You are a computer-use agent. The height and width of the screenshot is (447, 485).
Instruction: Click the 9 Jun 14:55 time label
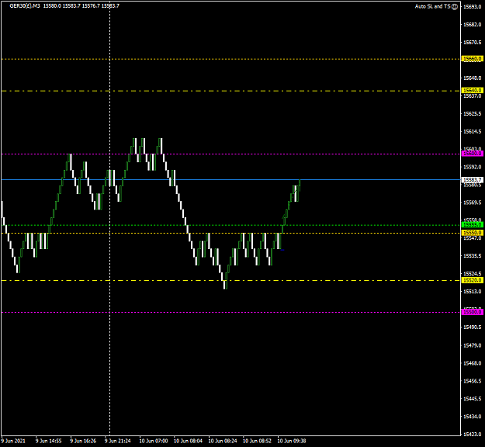(49, 441)
